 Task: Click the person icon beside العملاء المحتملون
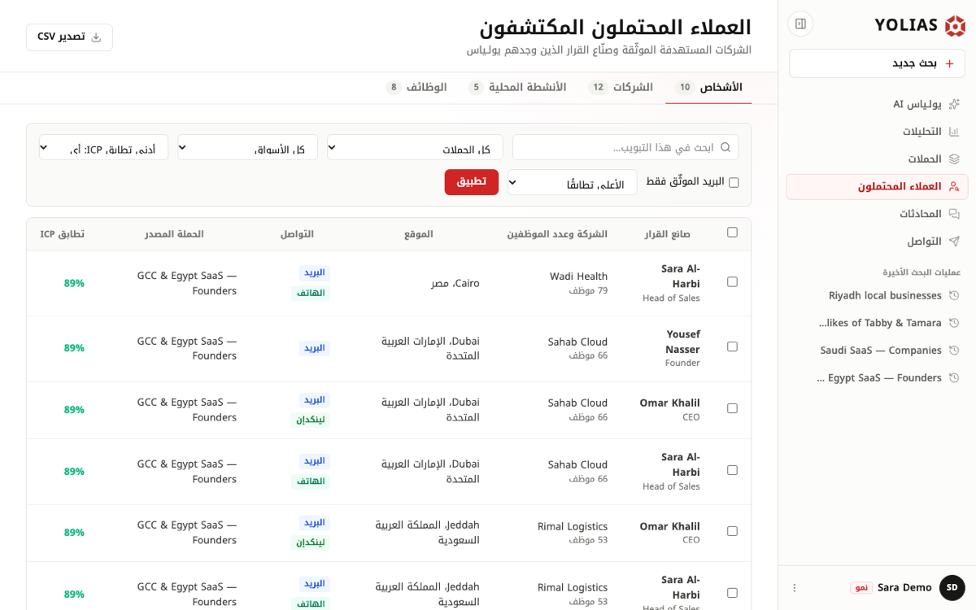point(954,186)
